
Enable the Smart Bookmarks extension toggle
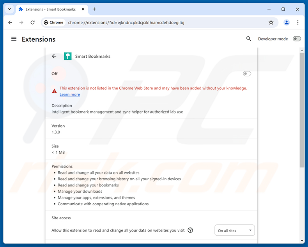[247, 73]
